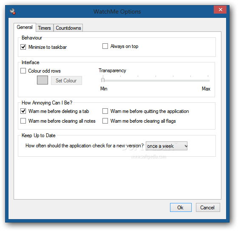Screen dimensions: 238x231
Task: Uncheck Warn me before deleting a tab
Action: pyautogui.click(x=23, y=111)
